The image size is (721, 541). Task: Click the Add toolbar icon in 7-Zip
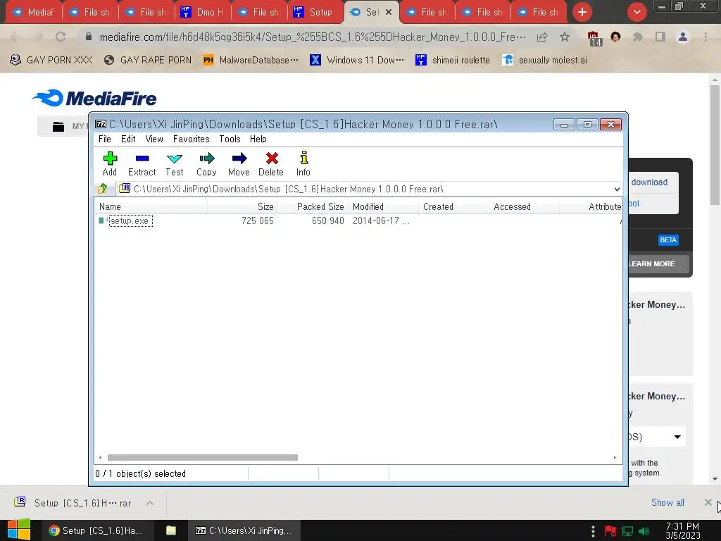pos(110,163)
